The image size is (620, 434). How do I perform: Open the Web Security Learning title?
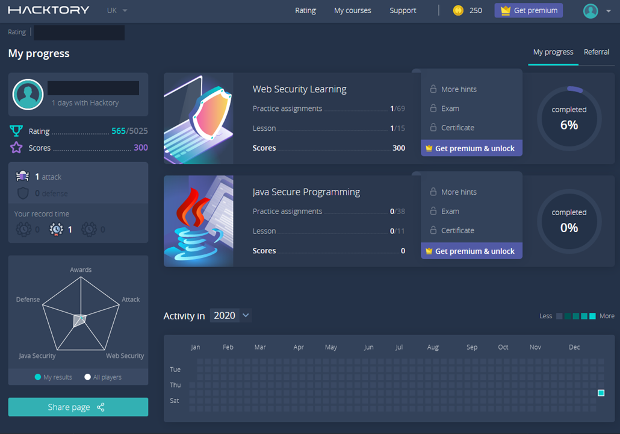(299, 89)
